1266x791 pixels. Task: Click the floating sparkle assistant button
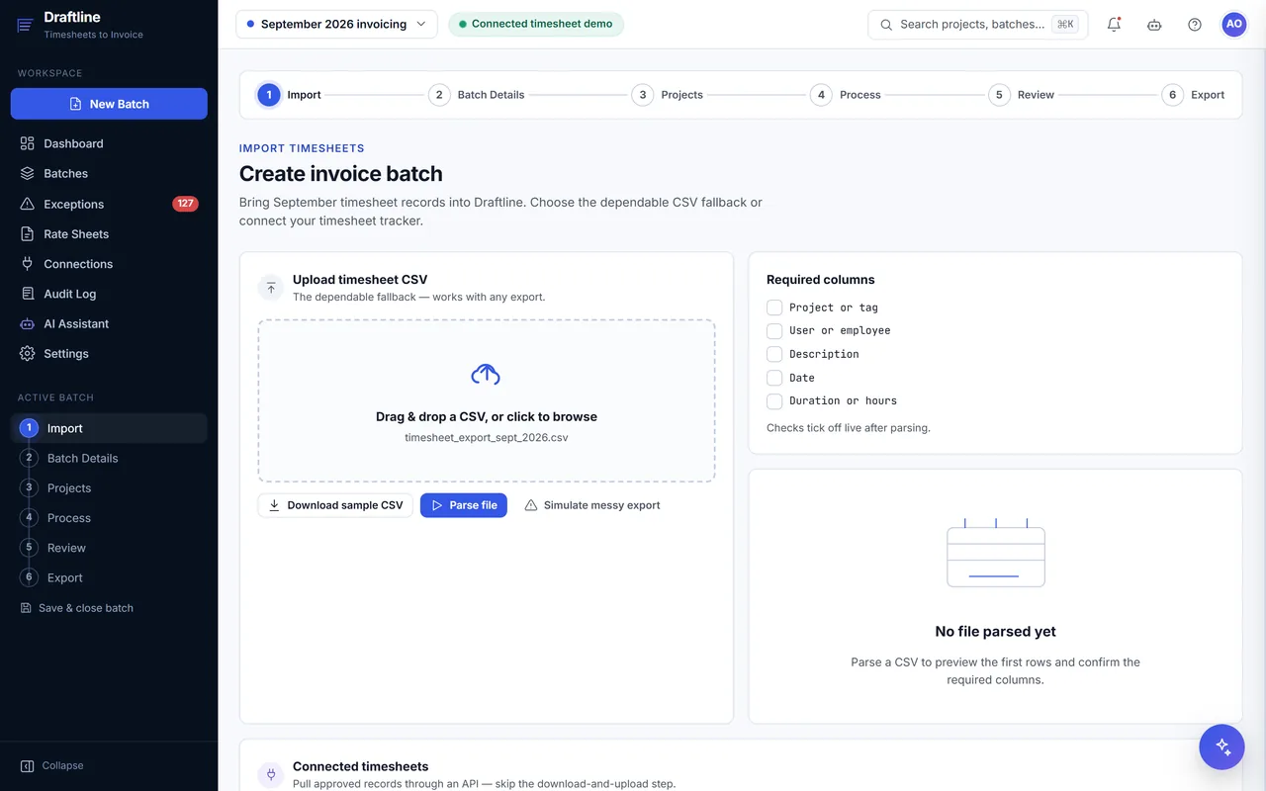1221,747
